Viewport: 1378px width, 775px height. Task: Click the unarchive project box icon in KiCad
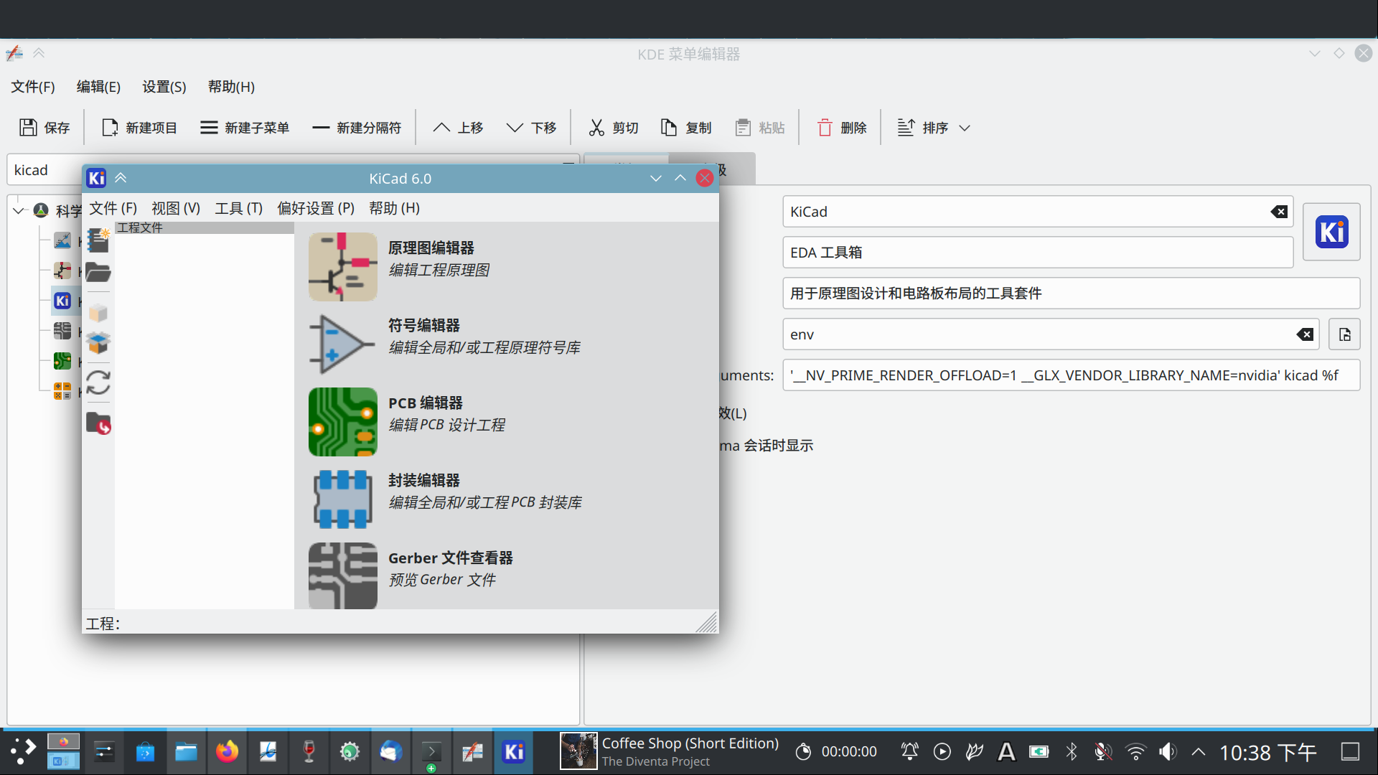point(98,342)
